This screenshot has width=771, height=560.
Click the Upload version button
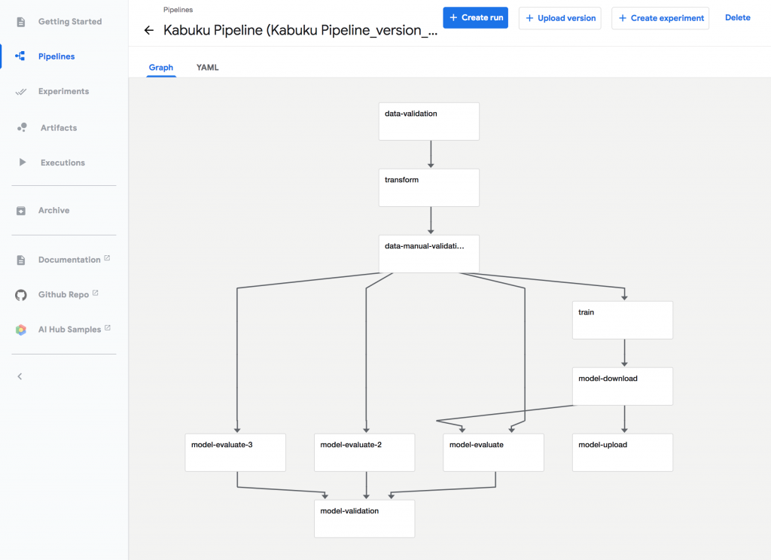point(559,18)
